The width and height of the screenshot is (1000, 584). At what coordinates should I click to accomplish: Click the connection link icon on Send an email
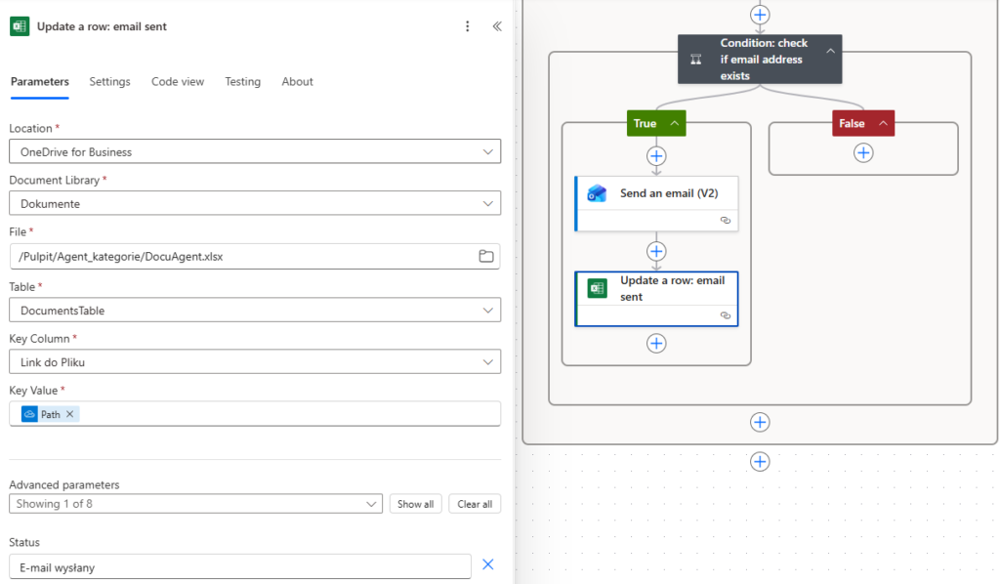coord(726,221)
